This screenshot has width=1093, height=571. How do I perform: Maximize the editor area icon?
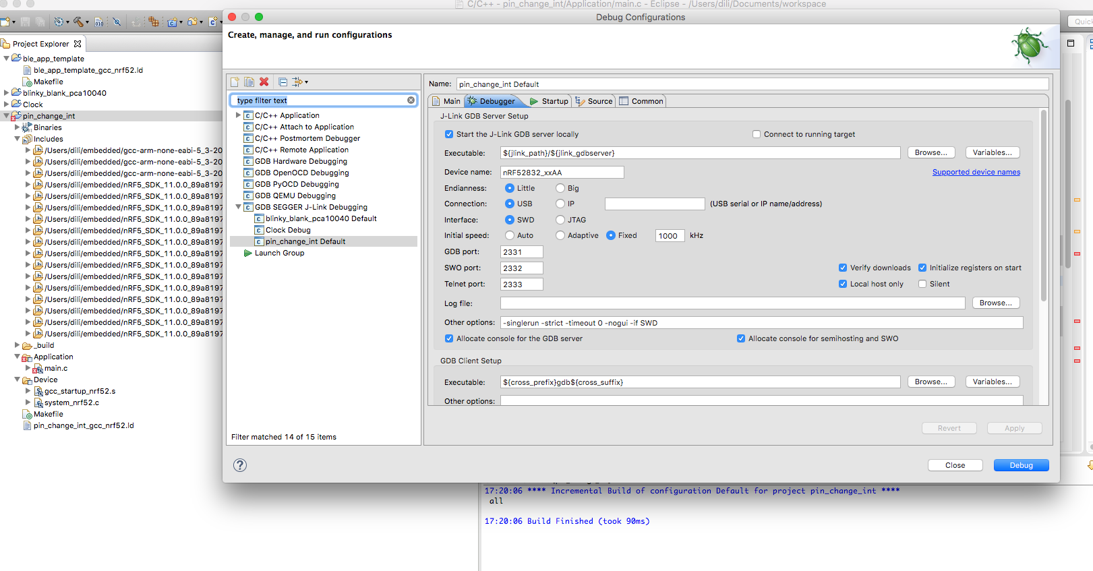point(1071,43)
